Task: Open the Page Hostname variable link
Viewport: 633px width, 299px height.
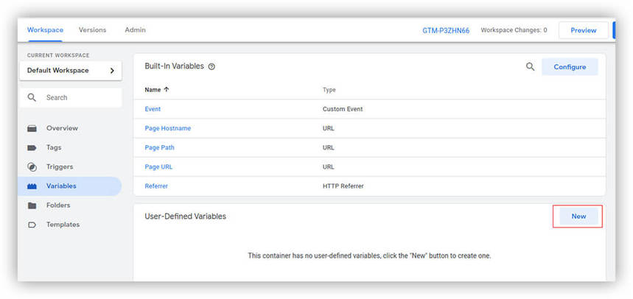Action: 167,128
